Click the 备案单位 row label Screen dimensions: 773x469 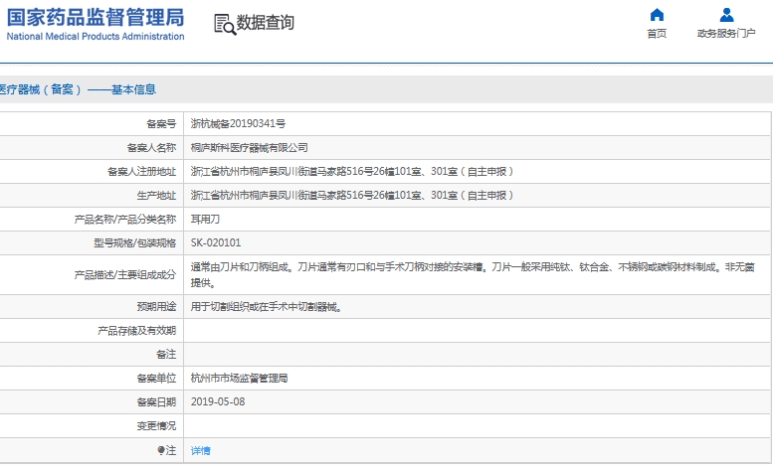point(156,378)
